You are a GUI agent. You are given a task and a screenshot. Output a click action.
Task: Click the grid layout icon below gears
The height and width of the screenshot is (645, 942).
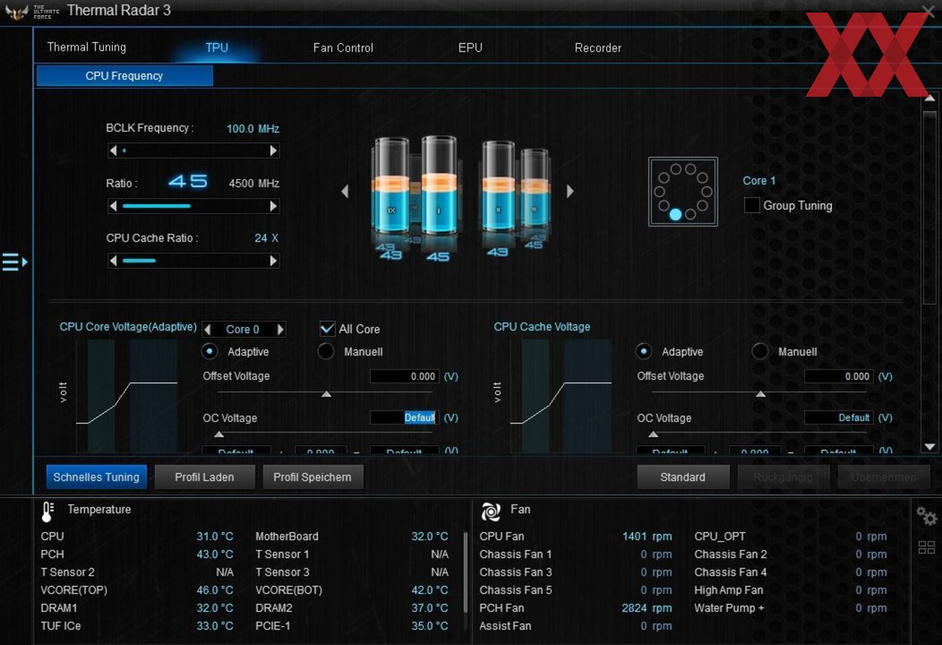(x=926, y=547)
